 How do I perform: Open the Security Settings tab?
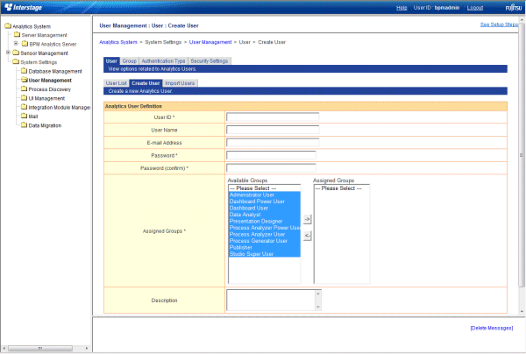click(x=210, y=60)
